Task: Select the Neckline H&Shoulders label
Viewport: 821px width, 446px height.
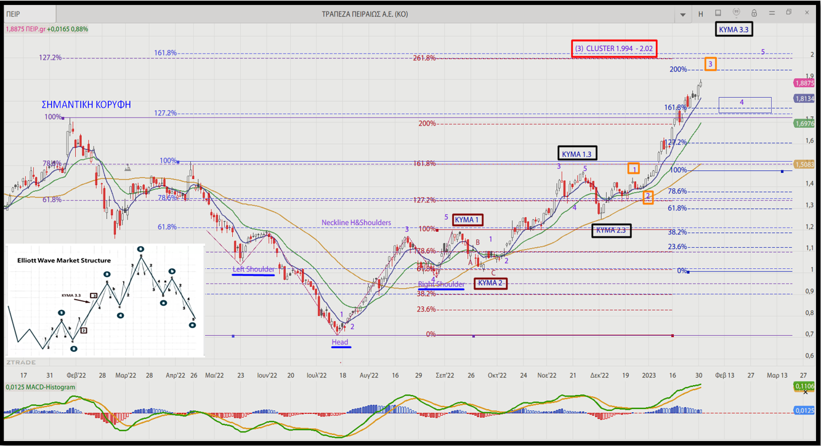Action: point(356,223)
